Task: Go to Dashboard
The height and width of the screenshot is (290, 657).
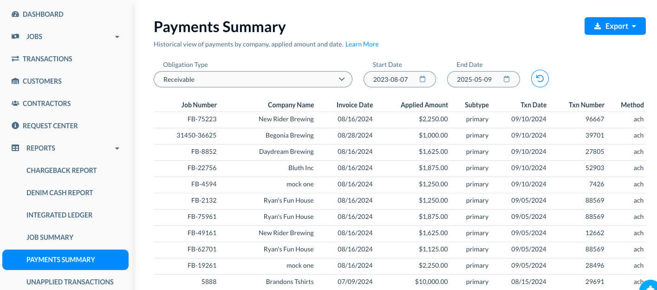Action: tap(43, 14)
